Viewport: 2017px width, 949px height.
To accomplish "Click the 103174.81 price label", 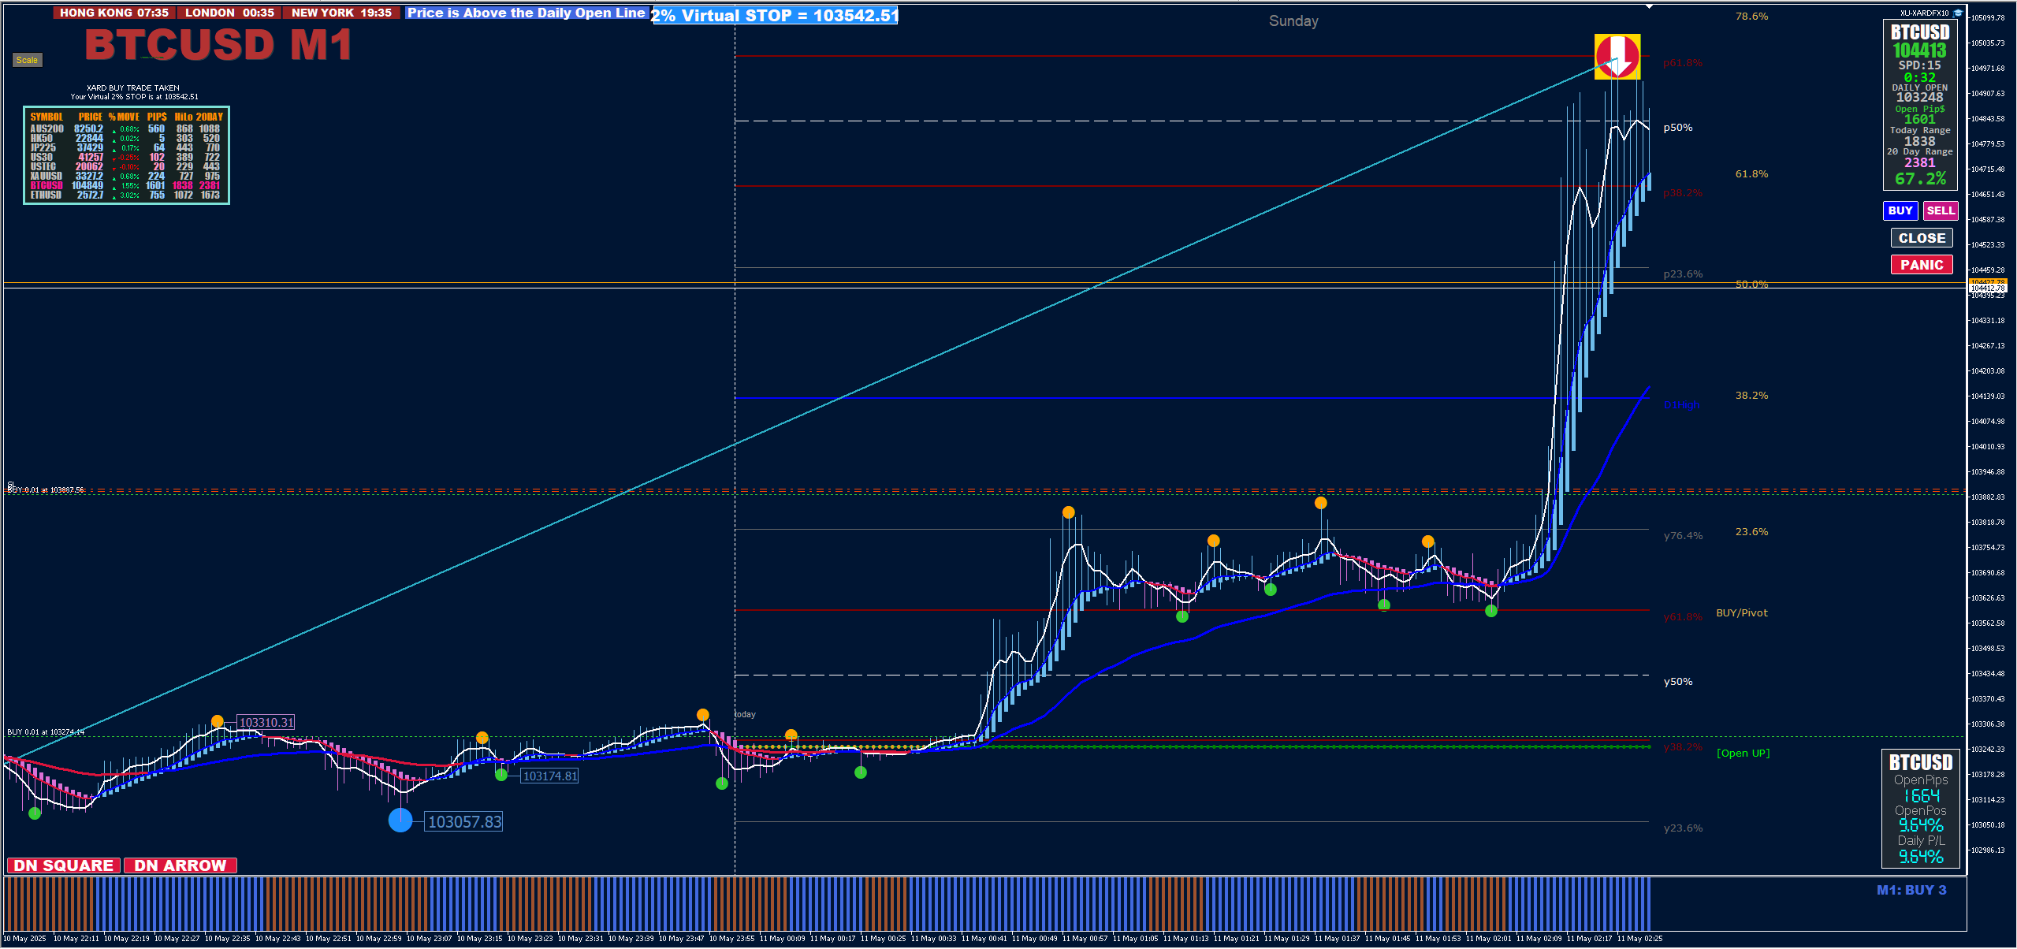I will click(549, 776).
